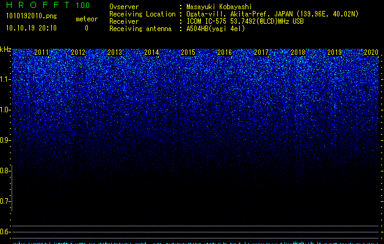The image size is (384, 244).
Task: Click the ICOM IC-575 53.7492 MHz receiver text
Action: point(245,21)
